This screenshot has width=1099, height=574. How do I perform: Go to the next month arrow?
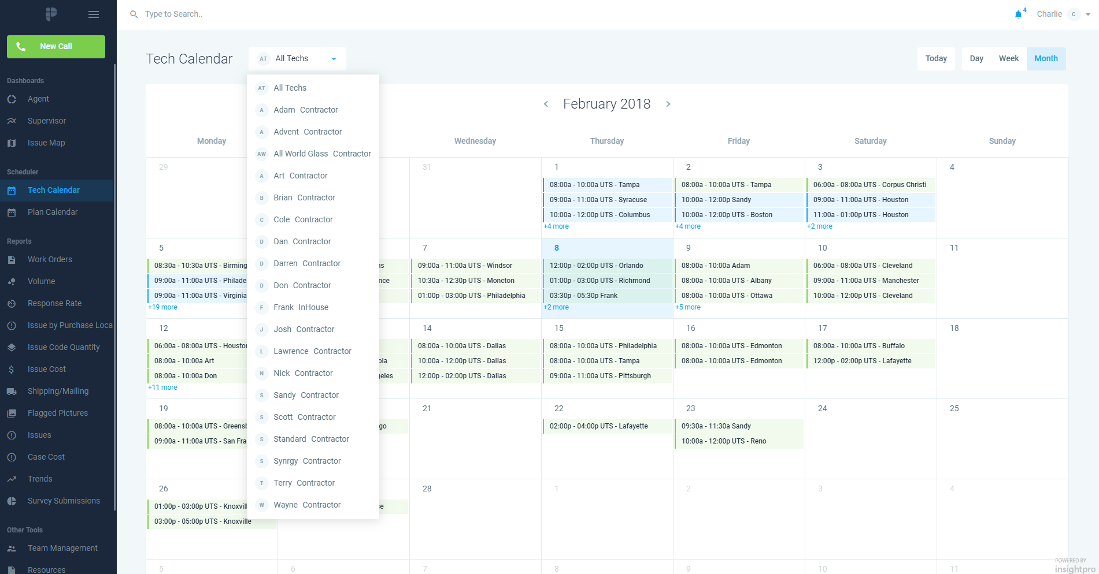[x=668, y=104]
